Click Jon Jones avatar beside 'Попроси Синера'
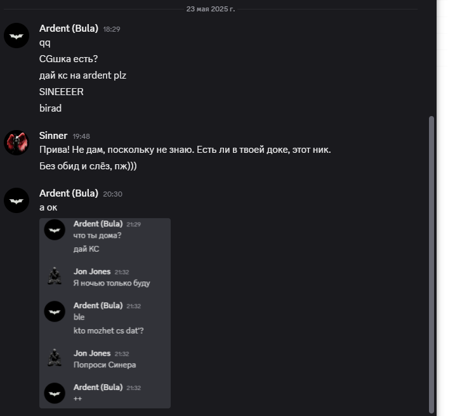 click(x=55, y=358)
